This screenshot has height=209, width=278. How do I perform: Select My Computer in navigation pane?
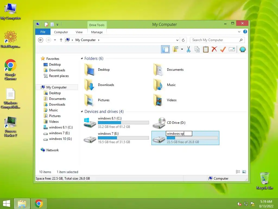point(56,87)
